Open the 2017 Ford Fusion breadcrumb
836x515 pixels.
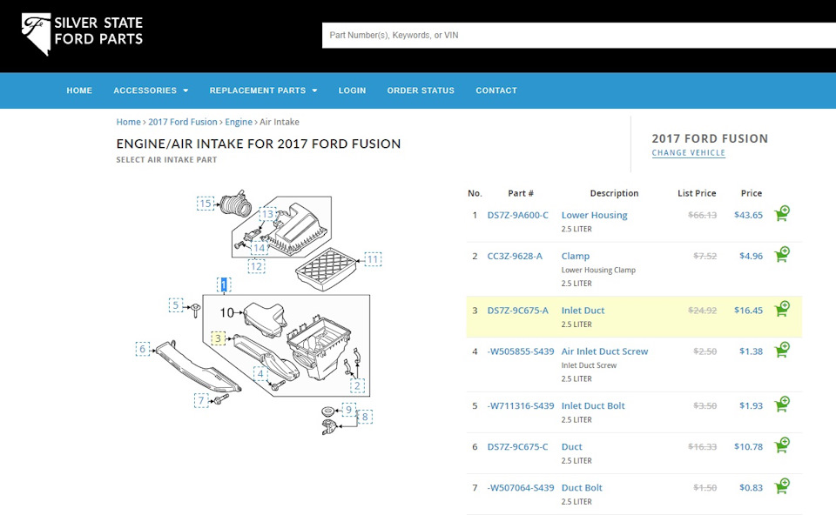click(x=183, y=122)
